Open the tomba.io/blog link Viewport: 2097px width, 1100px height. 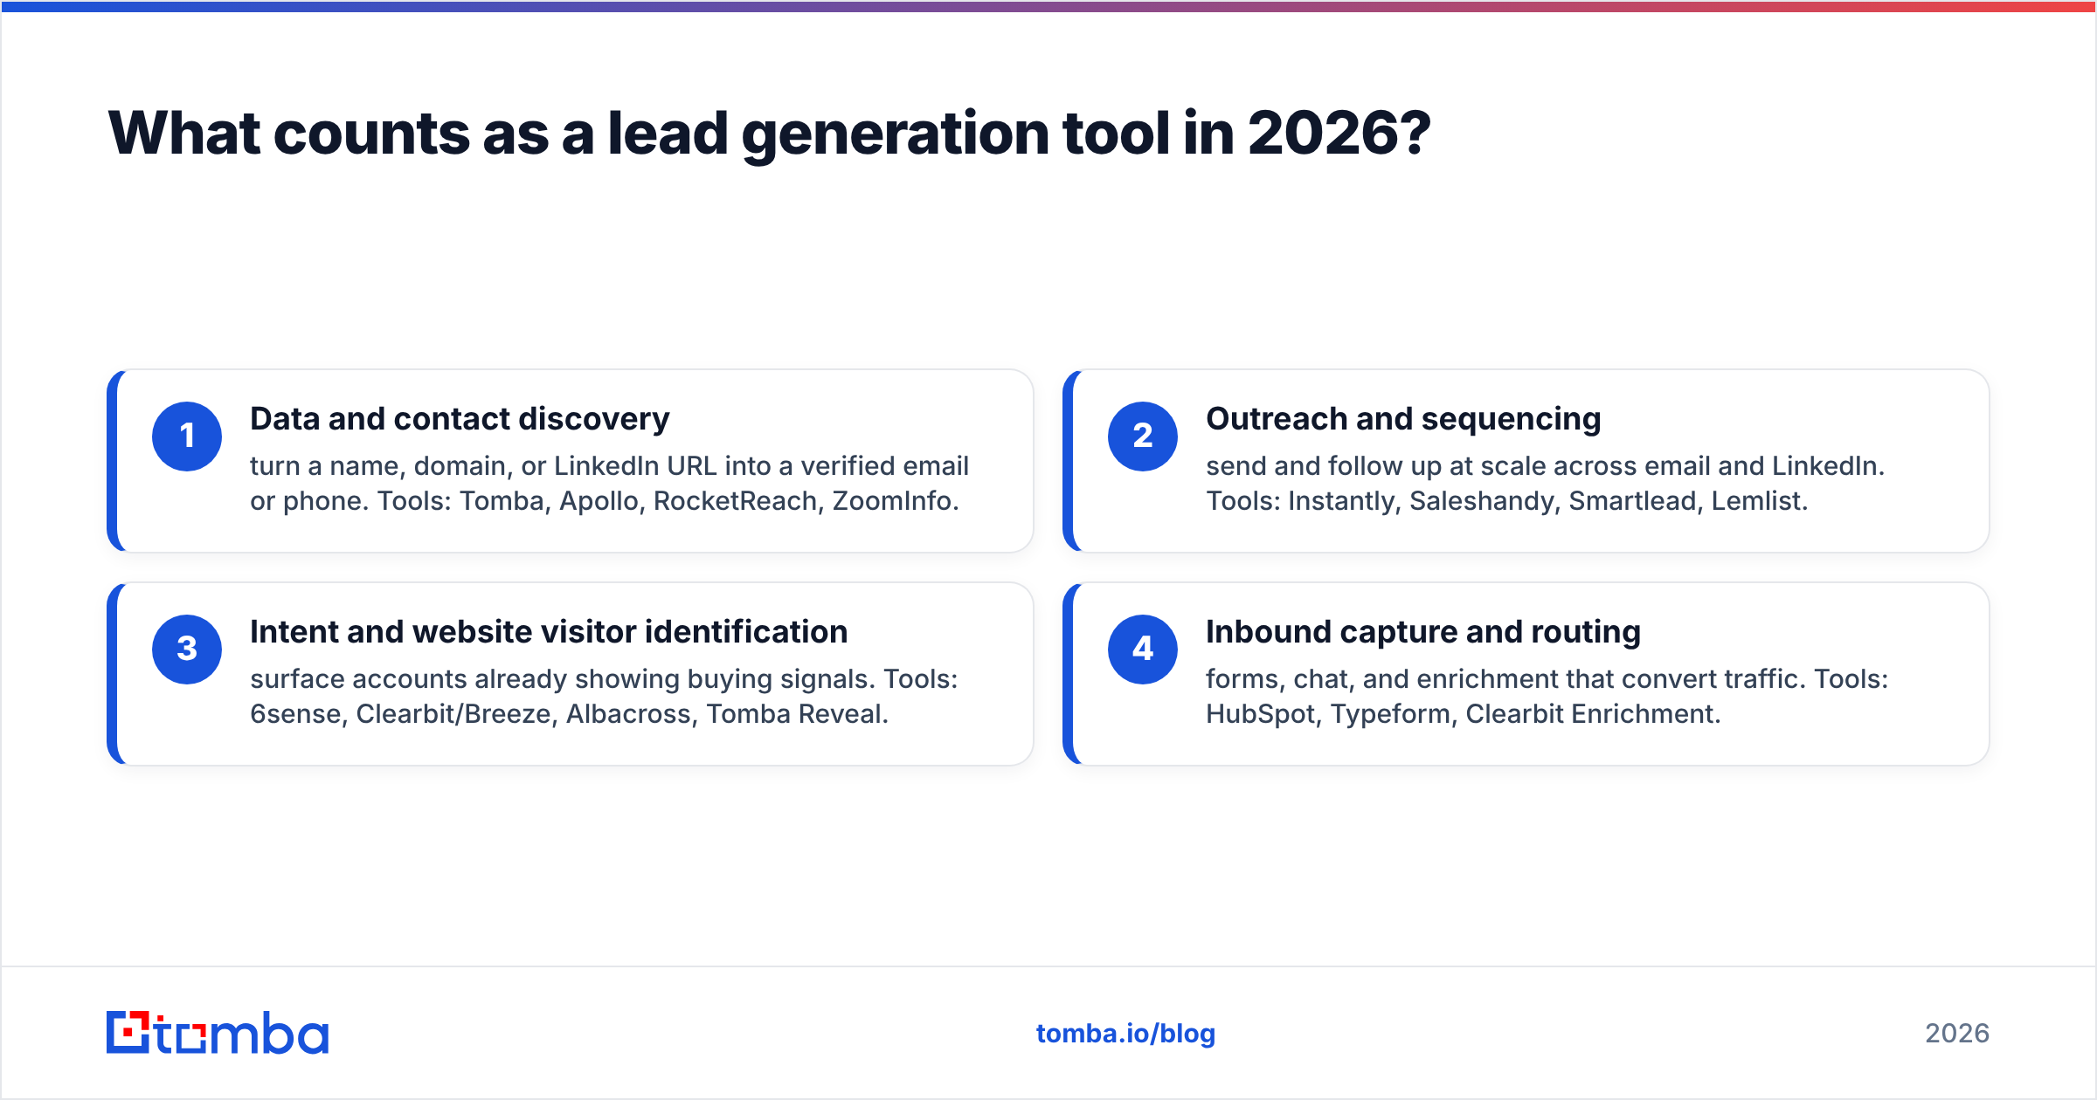[x=1125, y=1034]
